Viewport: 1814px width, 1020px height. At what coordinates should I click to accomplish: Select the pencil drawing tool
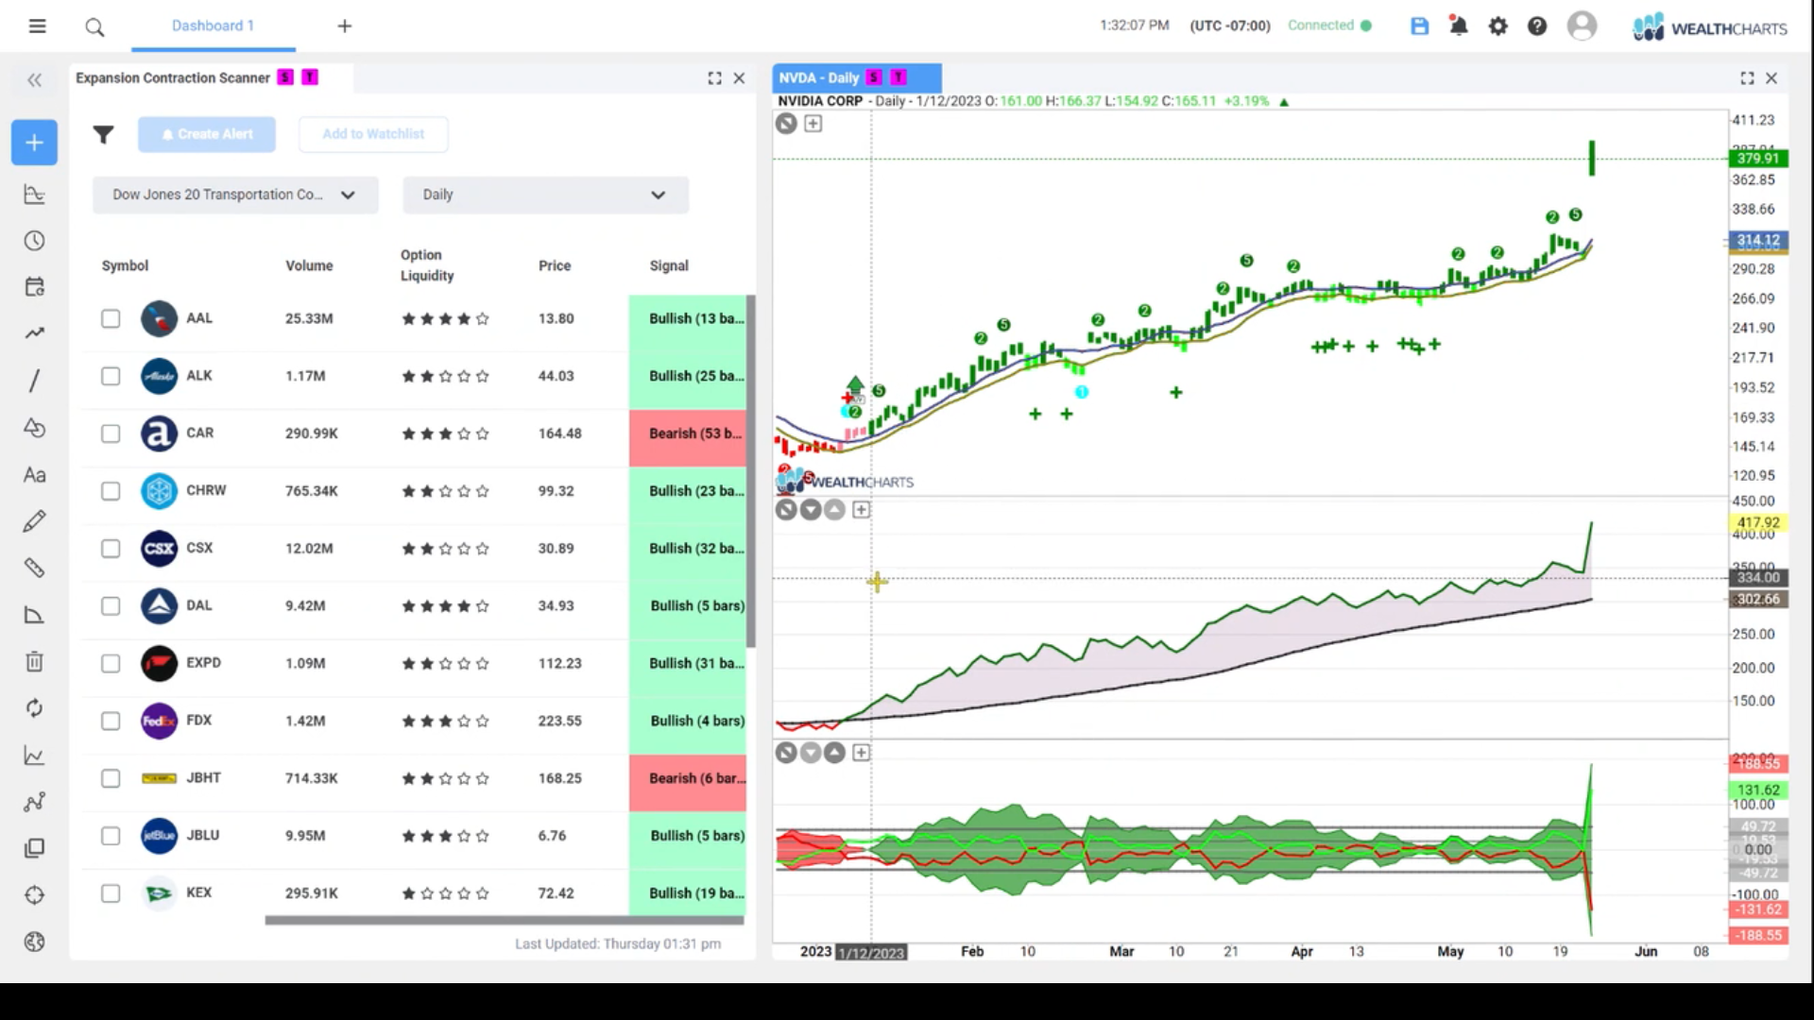(x=34, y=521)
